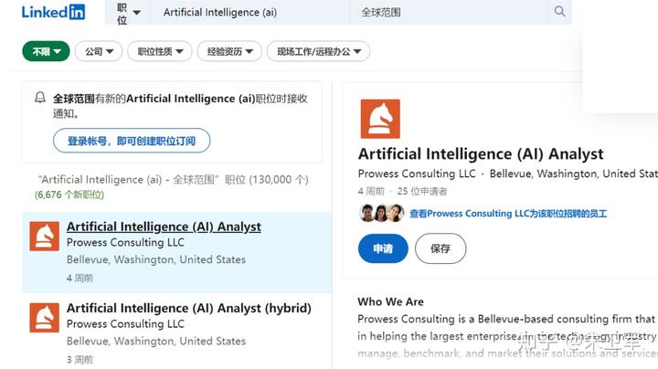Open the 公司 filter dropdown
Viewport: 658px width, 369px height.
coord(99,51)
